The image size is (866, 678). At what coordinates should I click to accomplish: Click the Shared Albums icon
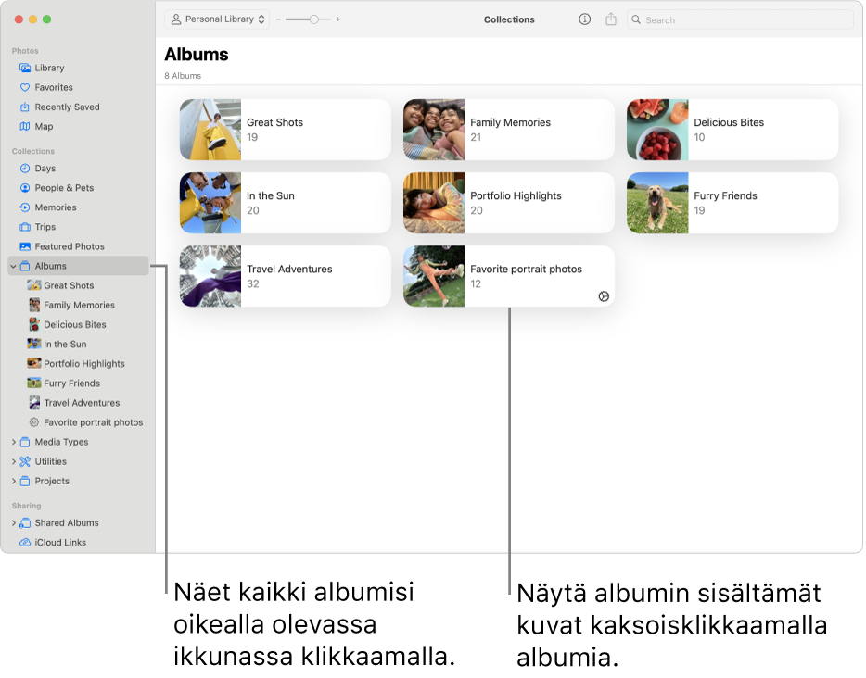[25, 523]
